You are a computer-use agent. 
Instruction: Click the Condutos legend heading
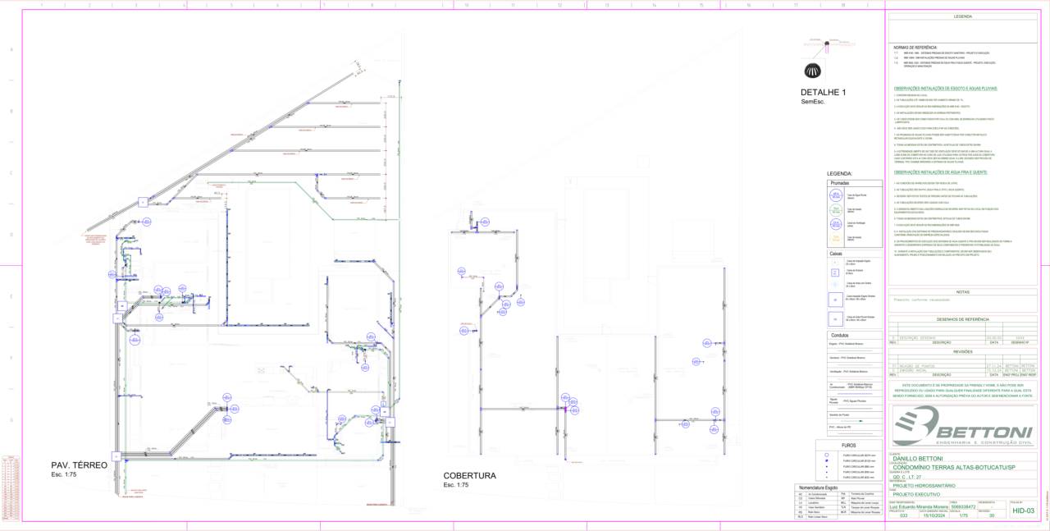pyautogui.click(x=839, y=335)
